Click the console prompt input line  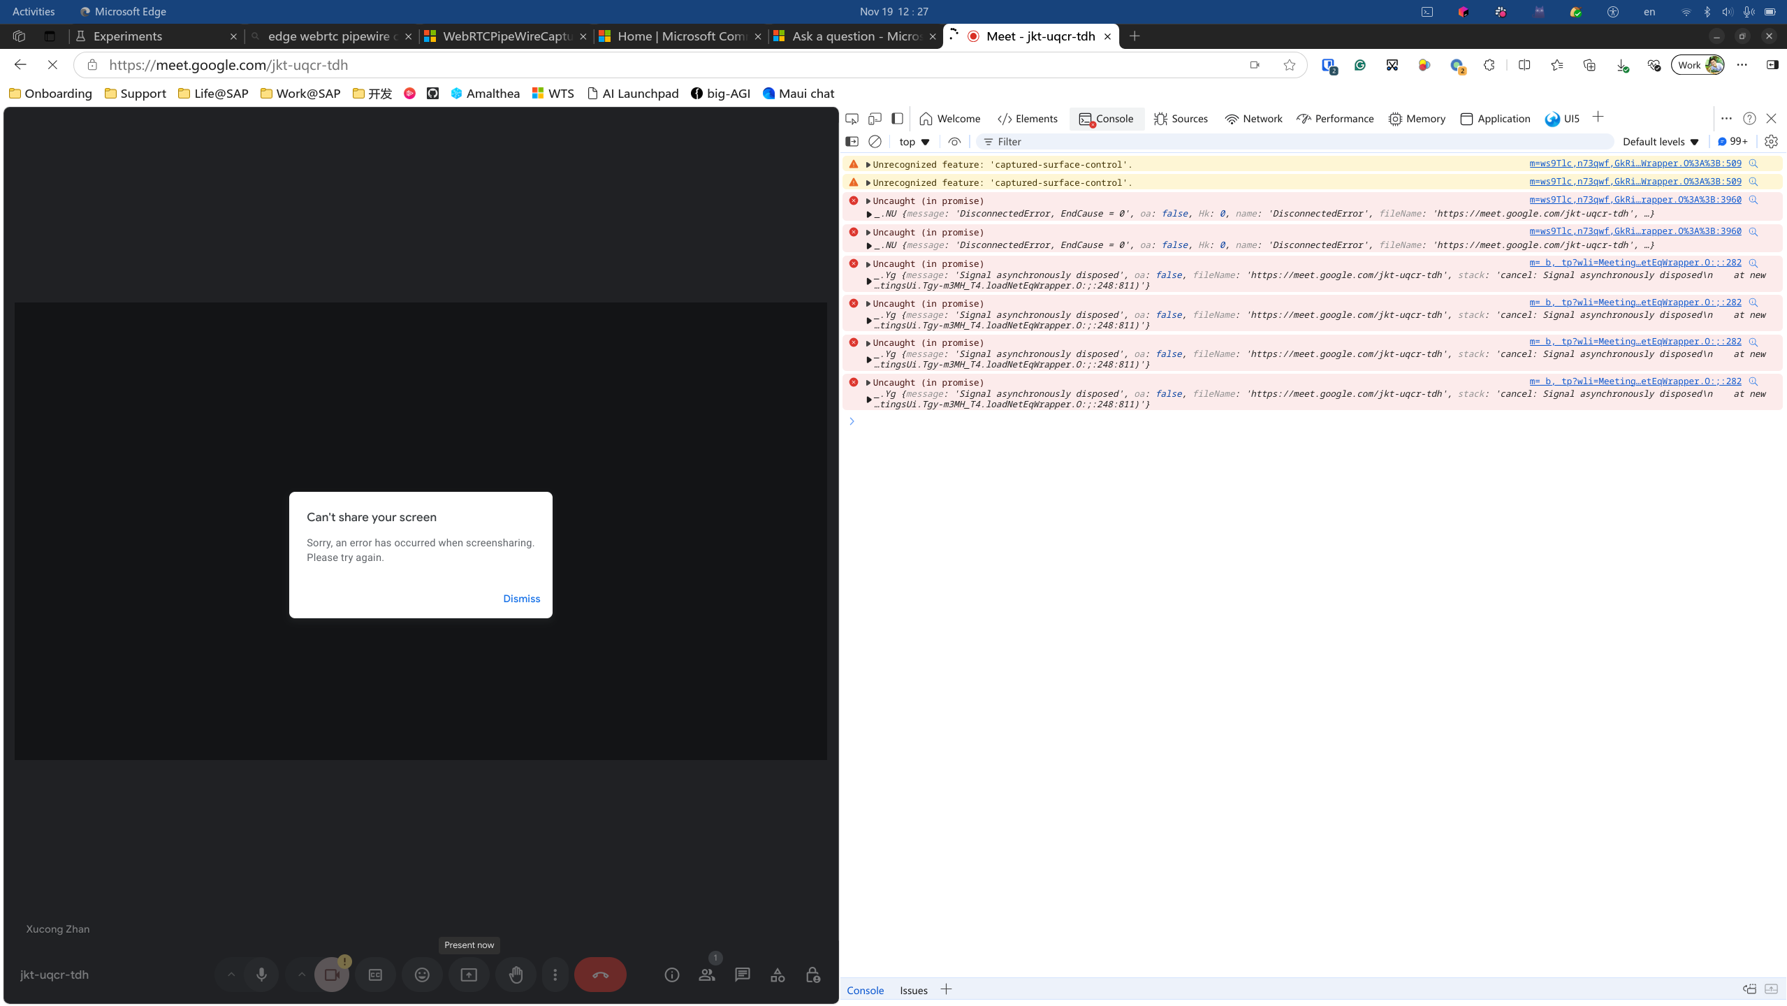pyautogui.click(x=1313, y=421)
